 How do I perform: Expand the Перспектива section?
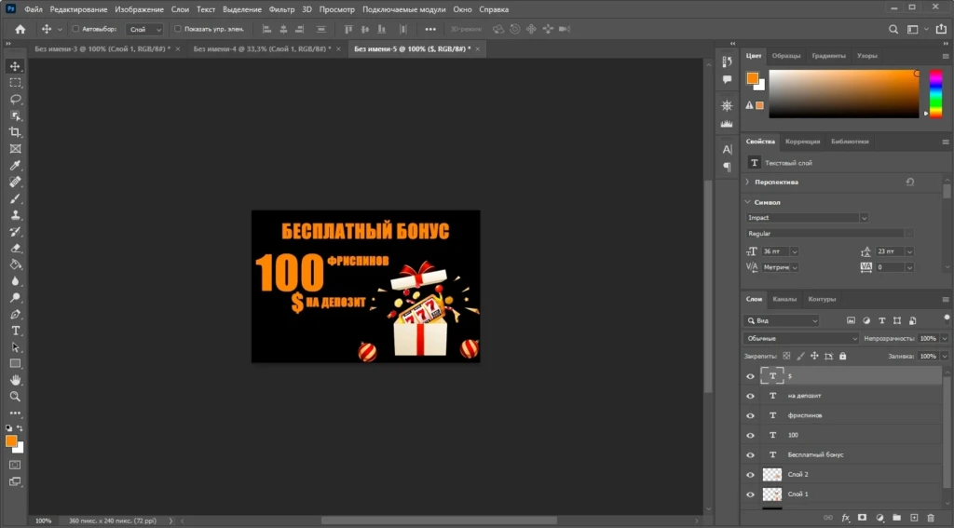748,182
